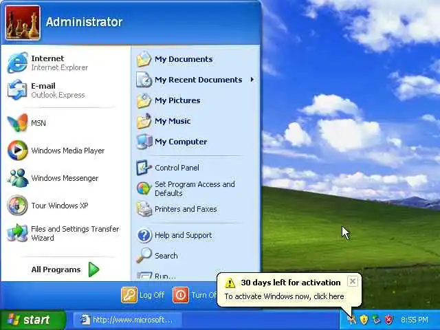
Task: Select Tour Windows XP text entry
Action: [60, 206]
